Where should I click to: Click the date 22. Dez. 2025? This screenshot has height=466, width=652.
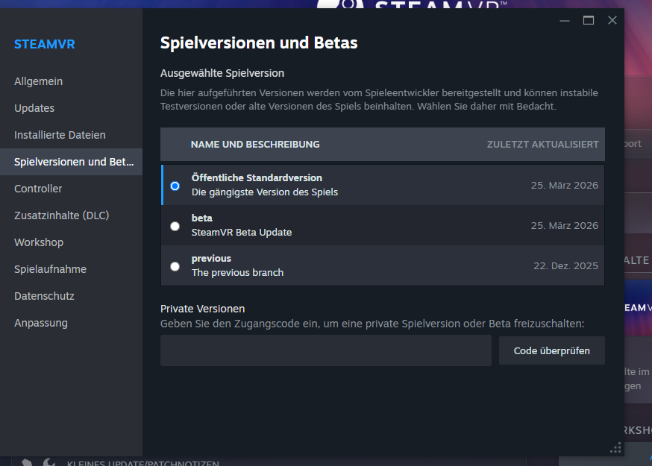(565, 265)
